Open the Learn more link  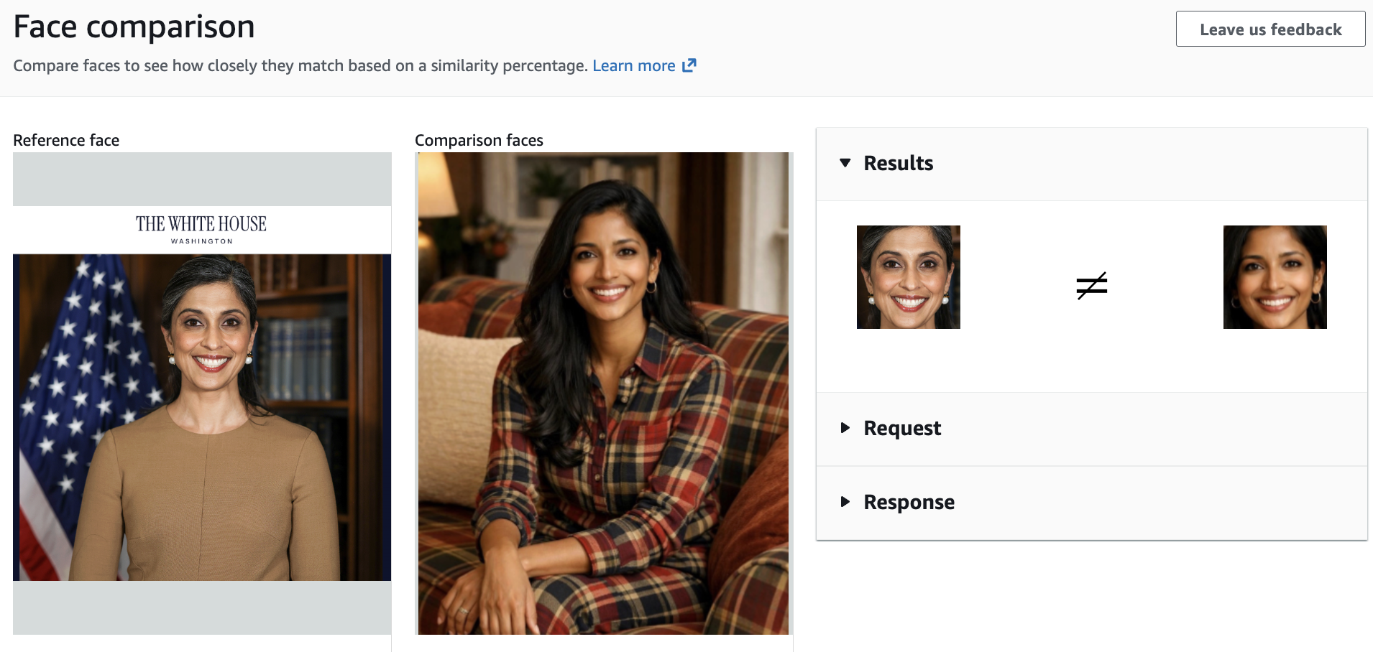(633, 66)
